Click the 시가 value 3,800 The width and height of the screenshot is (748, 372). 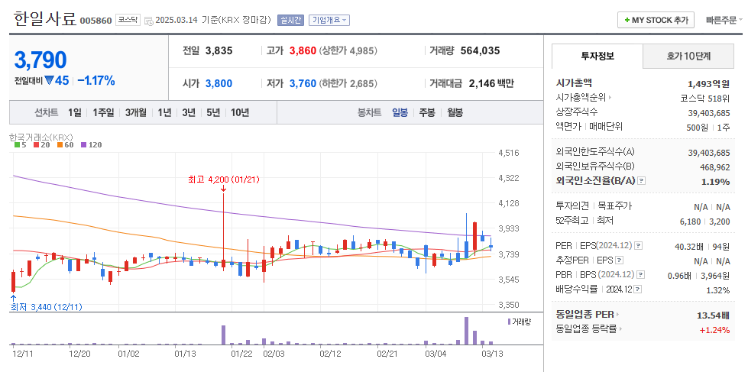point(219,83)
